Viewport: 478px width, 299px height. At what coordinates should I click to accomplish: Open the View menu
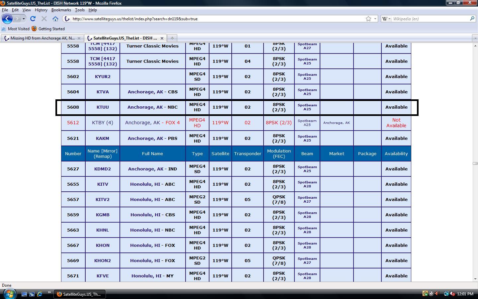(x=27, y=10)
